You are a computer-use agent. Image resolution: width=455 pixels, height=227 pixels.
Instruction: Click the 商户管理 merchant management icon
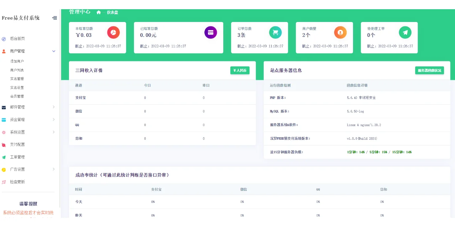click(4, 51)
